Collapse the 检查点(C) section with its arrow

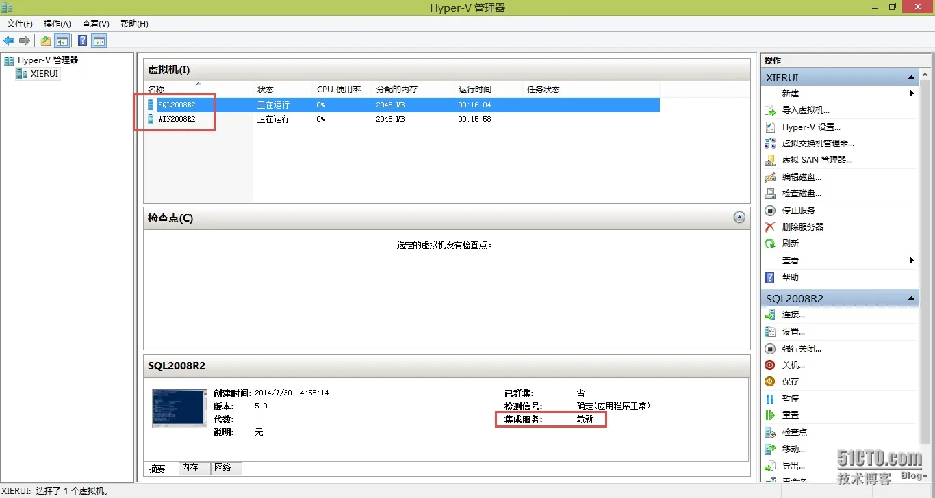[739, 218]
